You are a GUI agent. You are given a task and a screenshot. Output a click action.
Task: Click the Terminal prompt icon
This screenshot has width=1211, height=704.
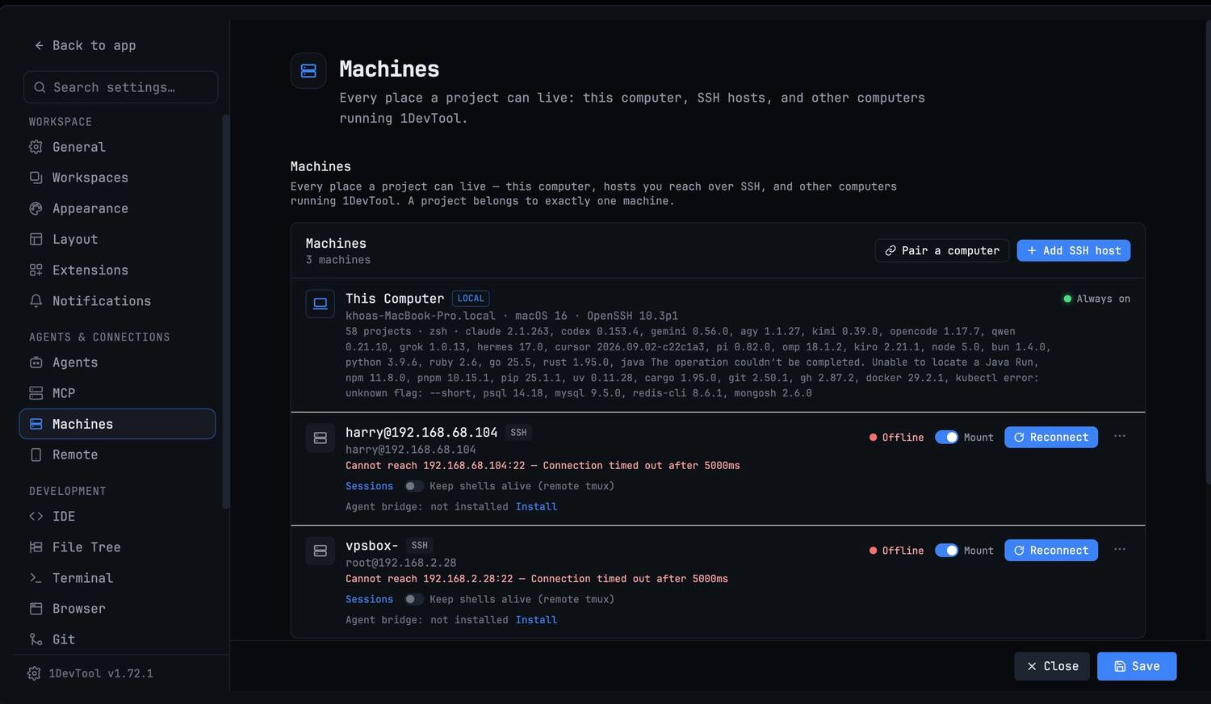click(36, 577)
